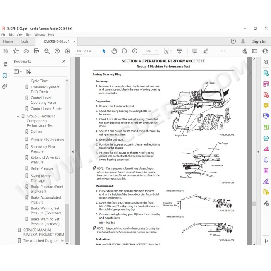Open Control Lever Stroke bookmark
Image resolution: width=271 pixels, height=271 pixels.
pyautogui.click(x=46, y=109)
